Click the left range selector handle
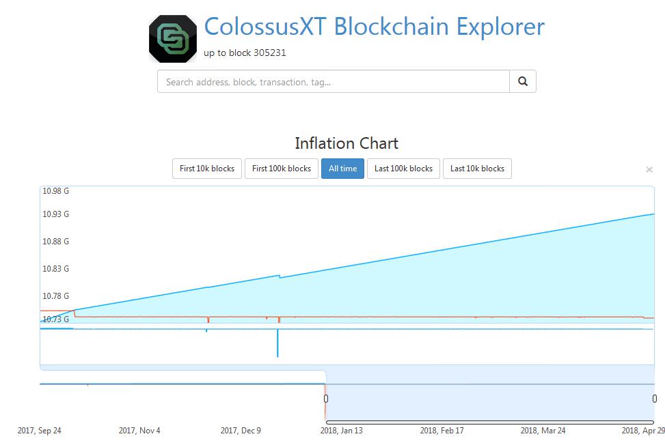 tap(326, 399)
